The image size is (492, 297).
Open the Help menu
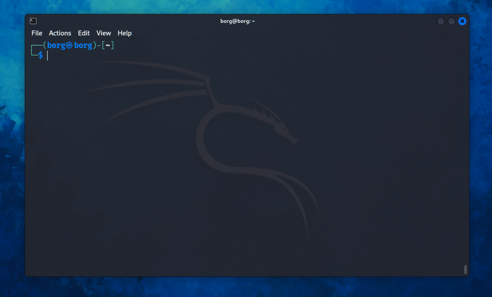[x=124, y=33]
